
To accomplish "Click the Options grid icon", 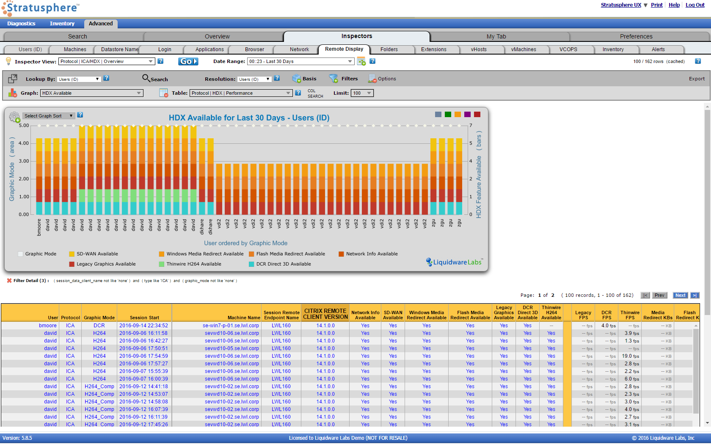I will (372, 79).
